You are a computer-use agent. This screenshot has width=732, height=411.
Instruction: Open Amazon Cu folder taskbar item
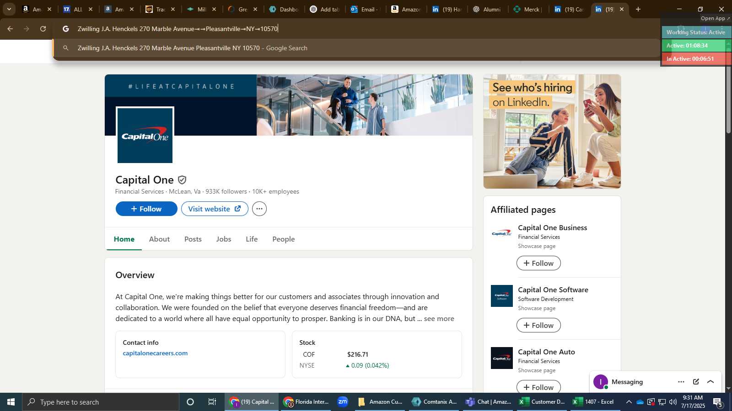tap(381, 402)
